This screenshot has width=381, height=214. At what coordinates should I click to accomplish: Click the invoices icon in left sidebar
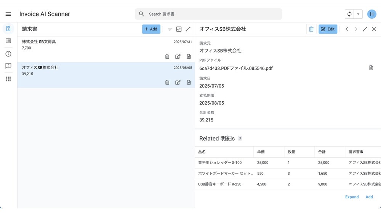click(8, 29)
